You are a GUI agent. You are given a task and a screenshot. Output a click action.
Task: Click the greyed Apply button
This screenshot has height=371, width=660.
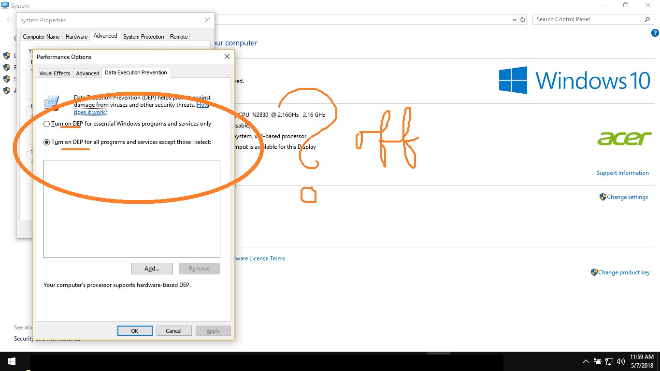coord(213,331)
